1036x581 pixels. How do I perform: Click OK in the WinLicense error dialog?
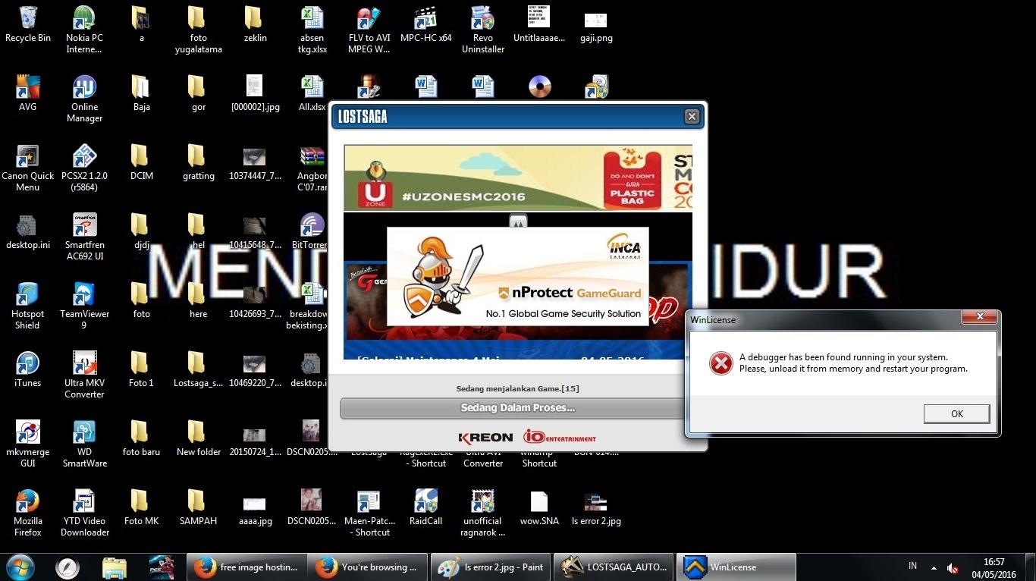(956, 413)
